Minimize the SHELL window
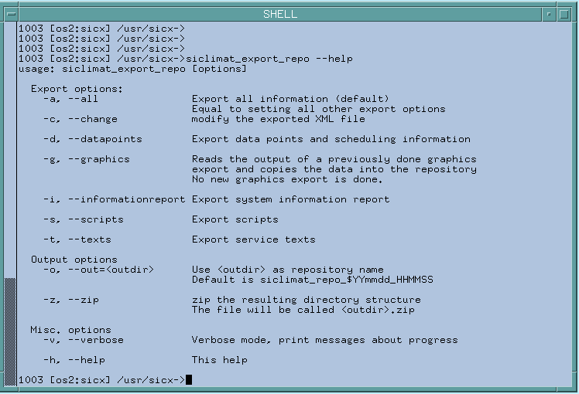The height and width of the screenshot is (394, 579). pyautogui.click(x=547, y=14)
